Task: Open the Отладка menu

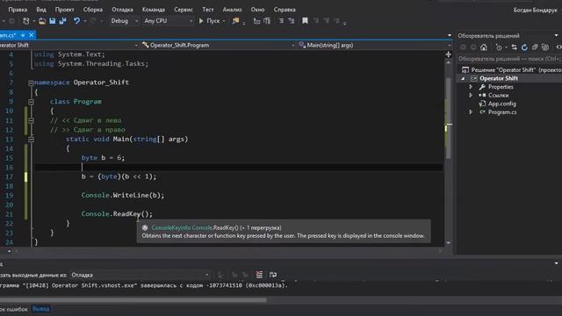Action: (x=122, y=10)
